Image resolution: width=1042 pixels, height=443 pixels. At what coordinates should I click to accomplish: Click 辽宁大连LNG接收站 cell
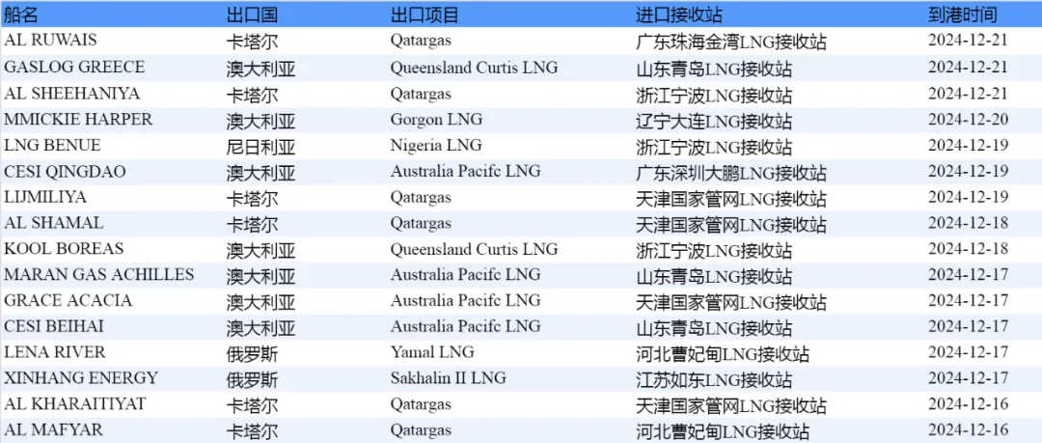click(714, 121)
